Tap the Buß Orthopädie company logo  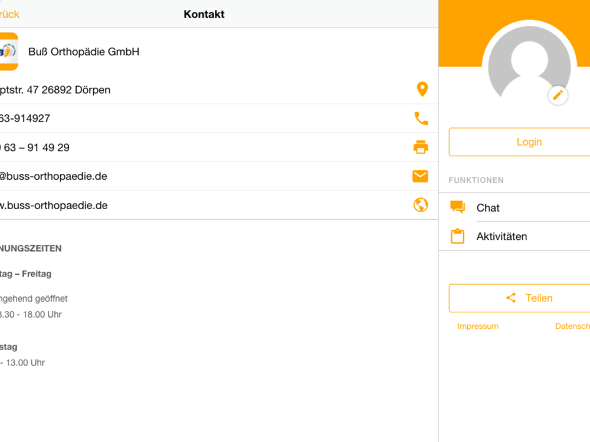[x=8, y=51]
